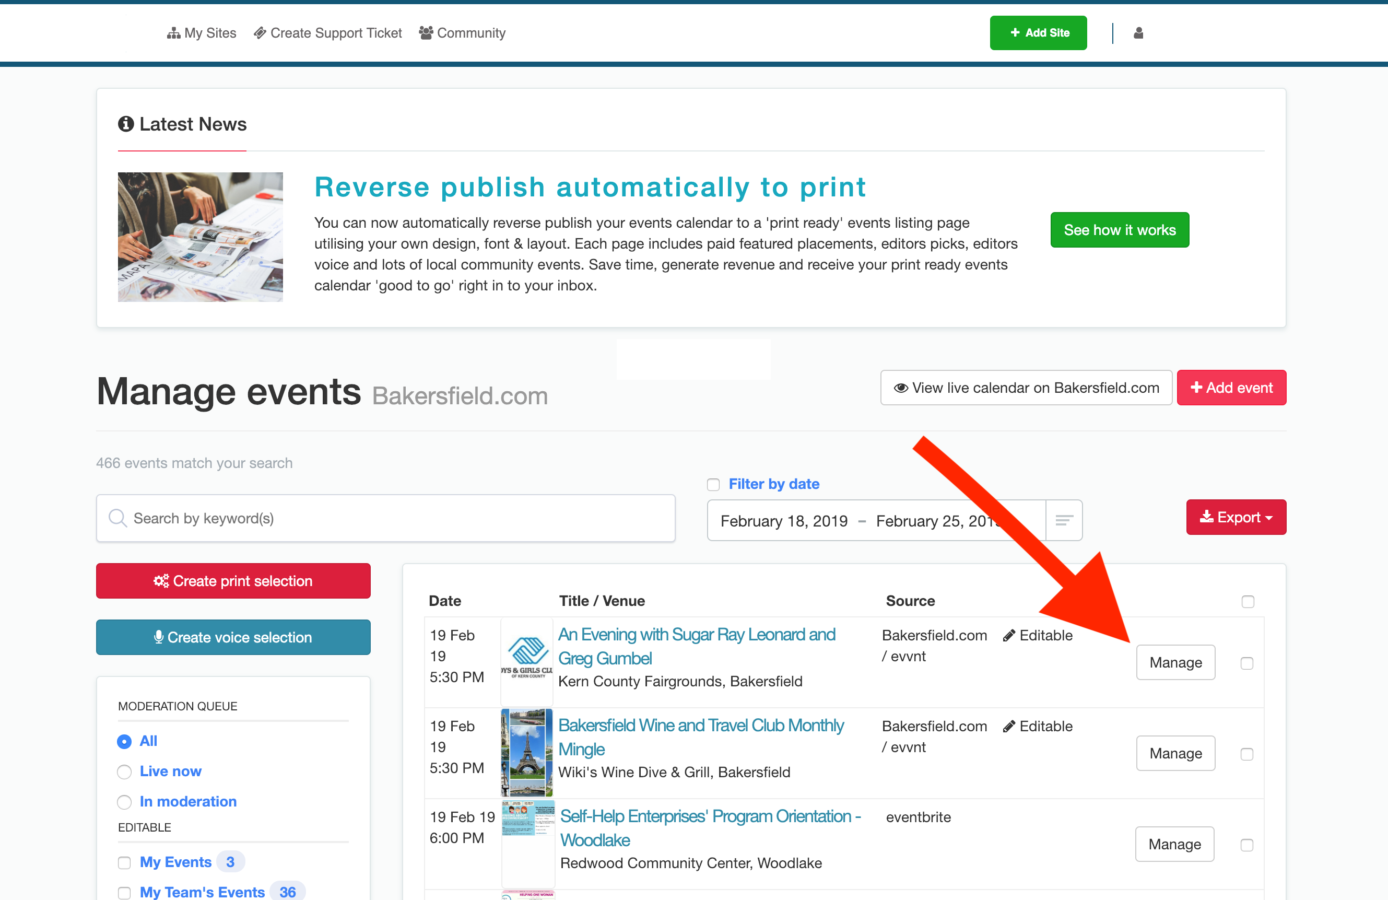Click the My Events count badge 3

click(x=230, y=862)
